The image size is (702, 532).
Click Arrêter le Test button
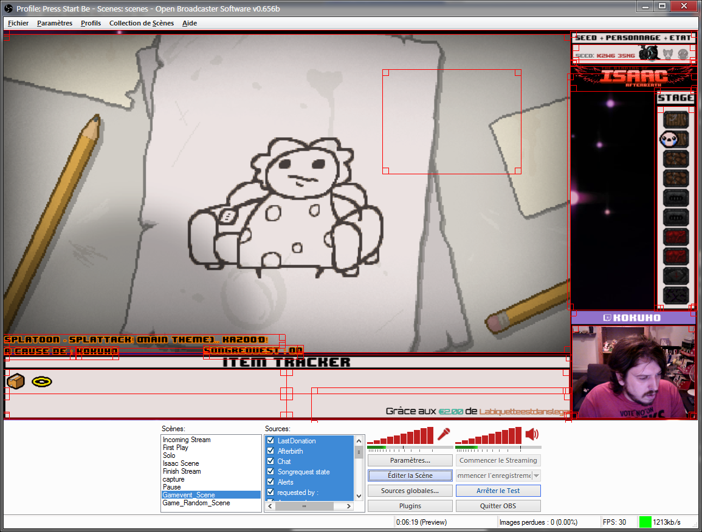[498, 490]
